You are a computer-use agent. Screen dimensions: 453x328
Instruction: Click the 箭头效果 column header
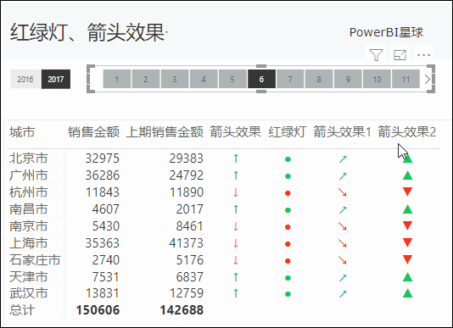point(236,132)
